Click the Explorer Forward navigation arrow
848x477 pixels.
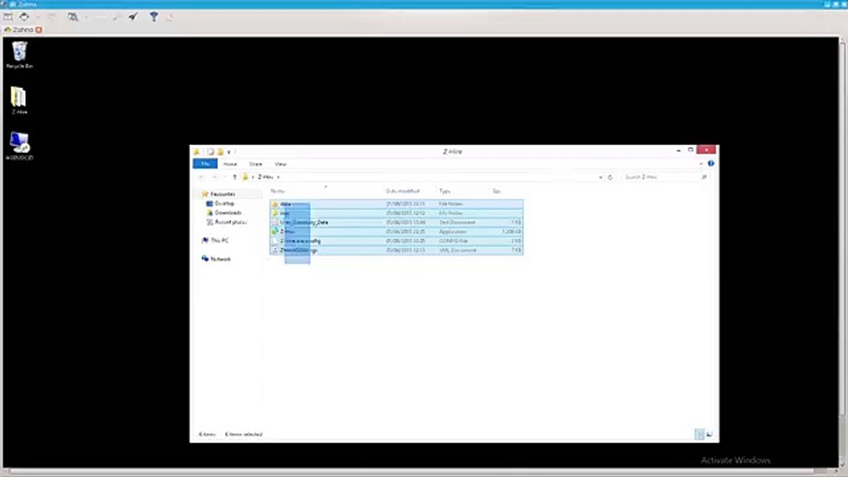213,177
